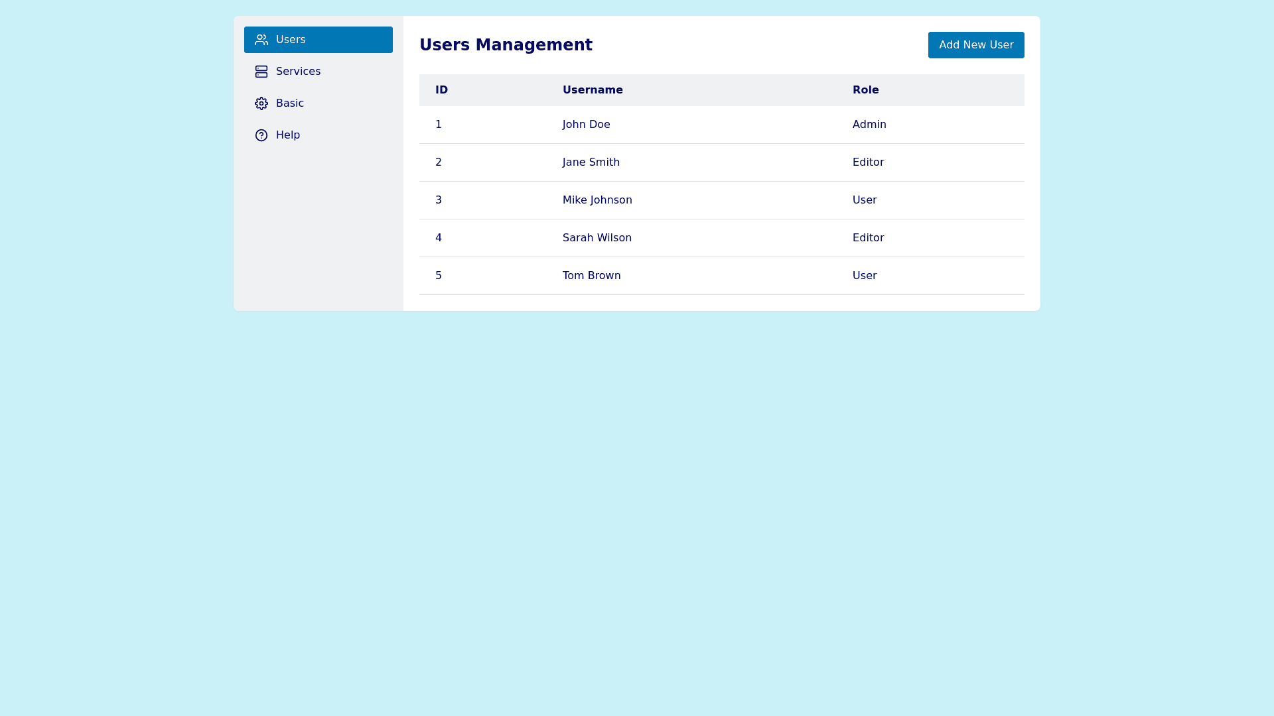The height and width of the screenshot is (716, 1274).
Task: Click Tom Brown in the users list
Action: click(x=592, y=276)
